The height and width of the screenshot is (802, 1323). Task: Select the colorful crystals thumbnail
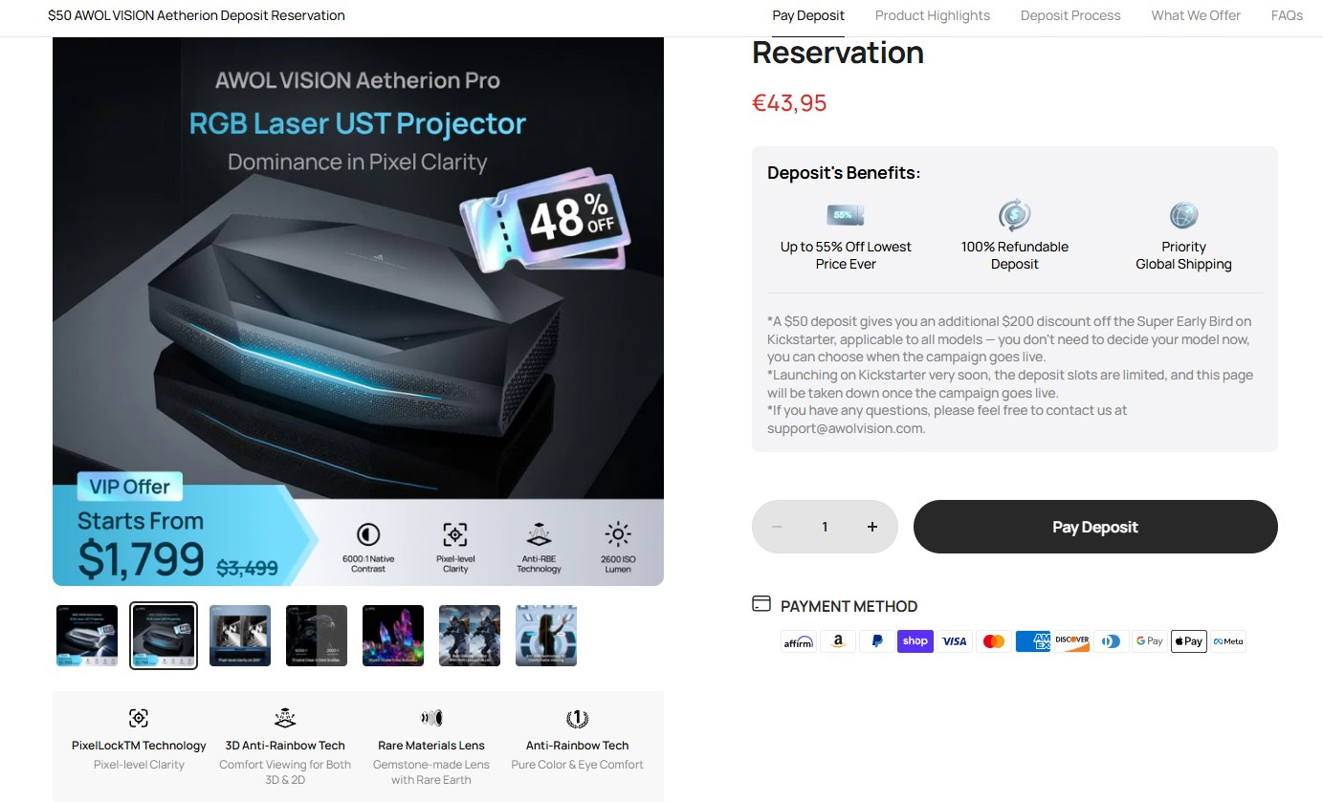[393, 636]
